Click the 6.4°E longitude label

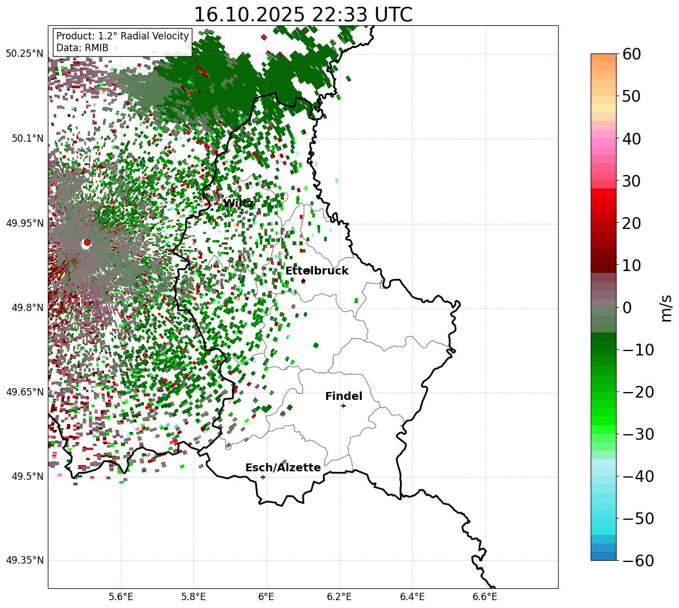pos(412,596)
